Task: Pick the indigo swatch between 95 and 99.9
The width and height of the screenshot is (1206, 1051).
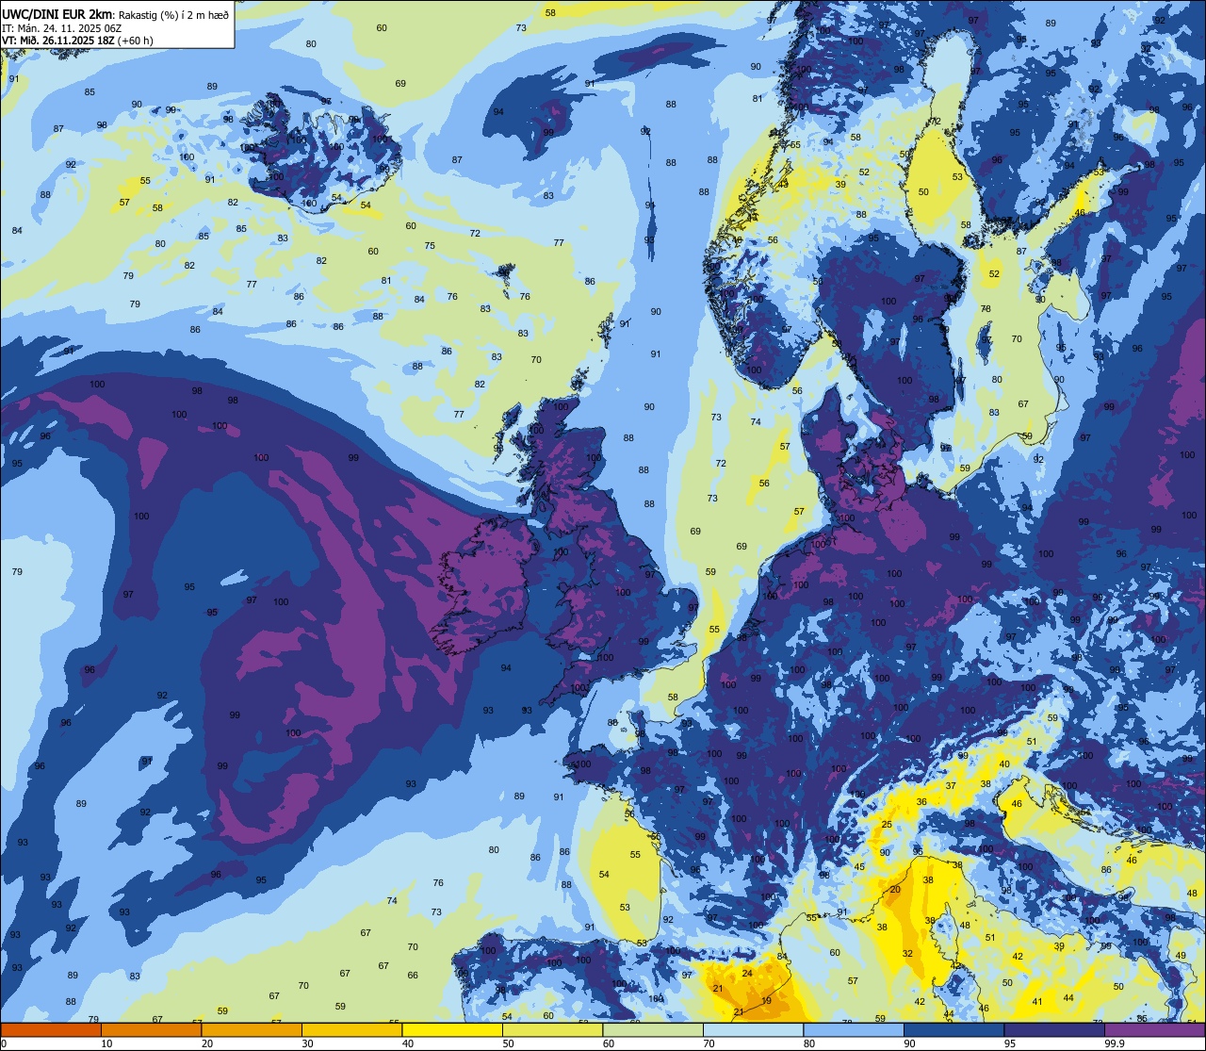Action: coord(1054,1029)
